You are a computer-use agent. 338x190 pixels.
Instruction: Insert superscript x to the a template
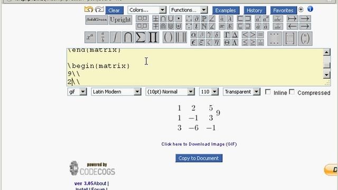click(90, 37)
